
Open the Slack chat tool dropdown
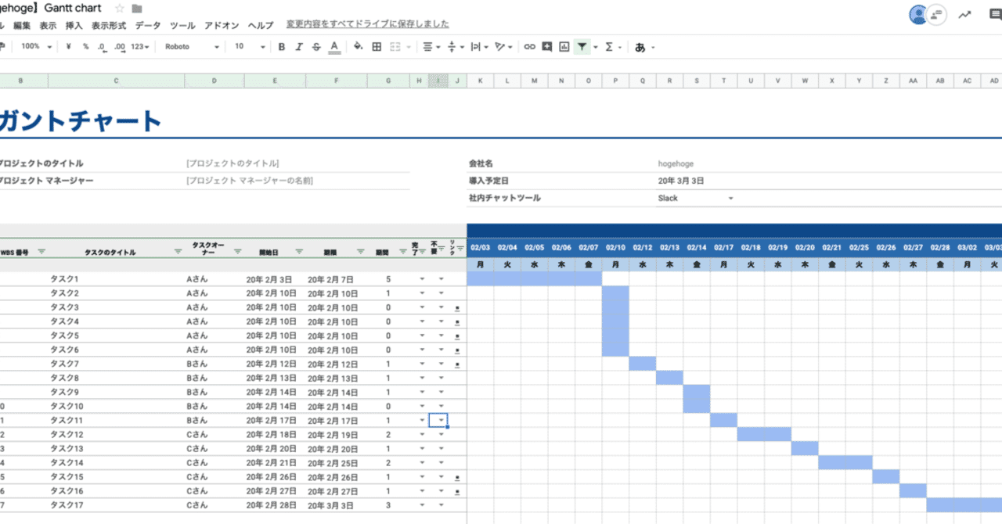pos(696,198)
